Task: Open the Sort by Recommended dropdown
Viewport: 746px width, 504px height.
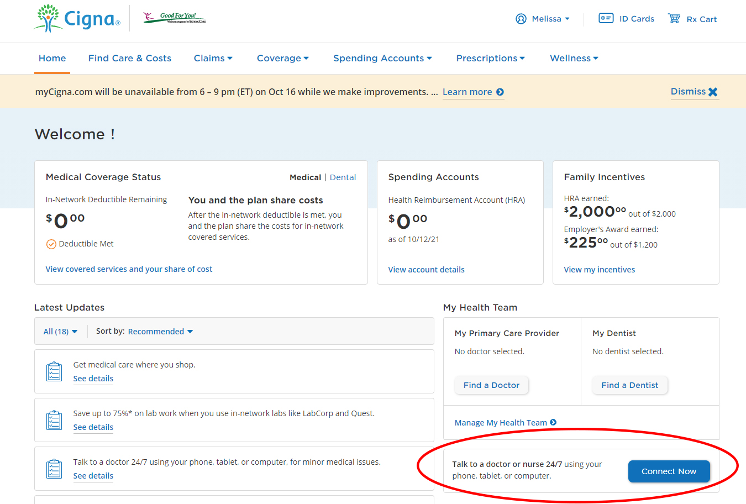Action: (x=160, y=332)
